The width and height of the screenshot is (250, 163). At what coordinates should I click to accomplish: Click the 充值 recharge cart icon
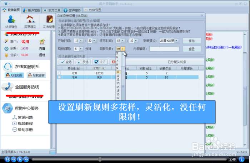point(42,42)
